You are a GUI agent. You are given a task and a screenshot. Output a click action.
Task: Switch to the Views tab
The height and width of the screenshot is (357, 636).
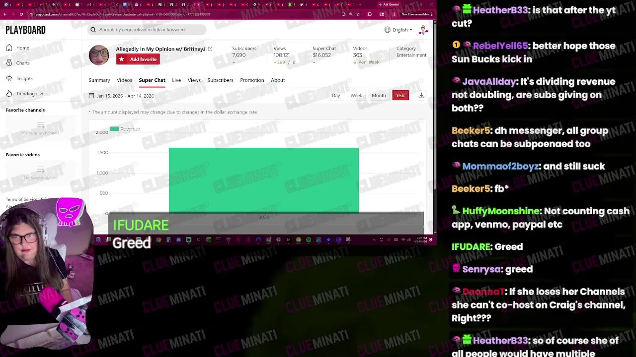click(x=194, y=80)
